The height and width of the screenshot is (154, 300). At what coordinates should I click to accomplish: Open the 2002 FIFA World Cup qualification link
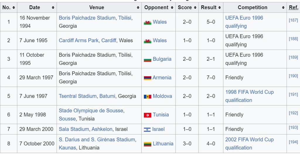click(250, 144)
